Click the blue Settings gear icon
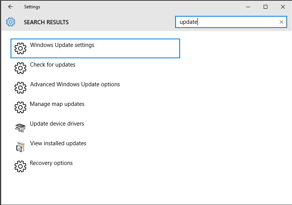This screenshot has height=205, width=292. point(11,22)
